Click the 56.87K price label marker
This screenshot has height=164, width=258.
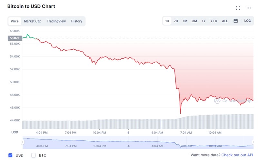coord(15,38)
